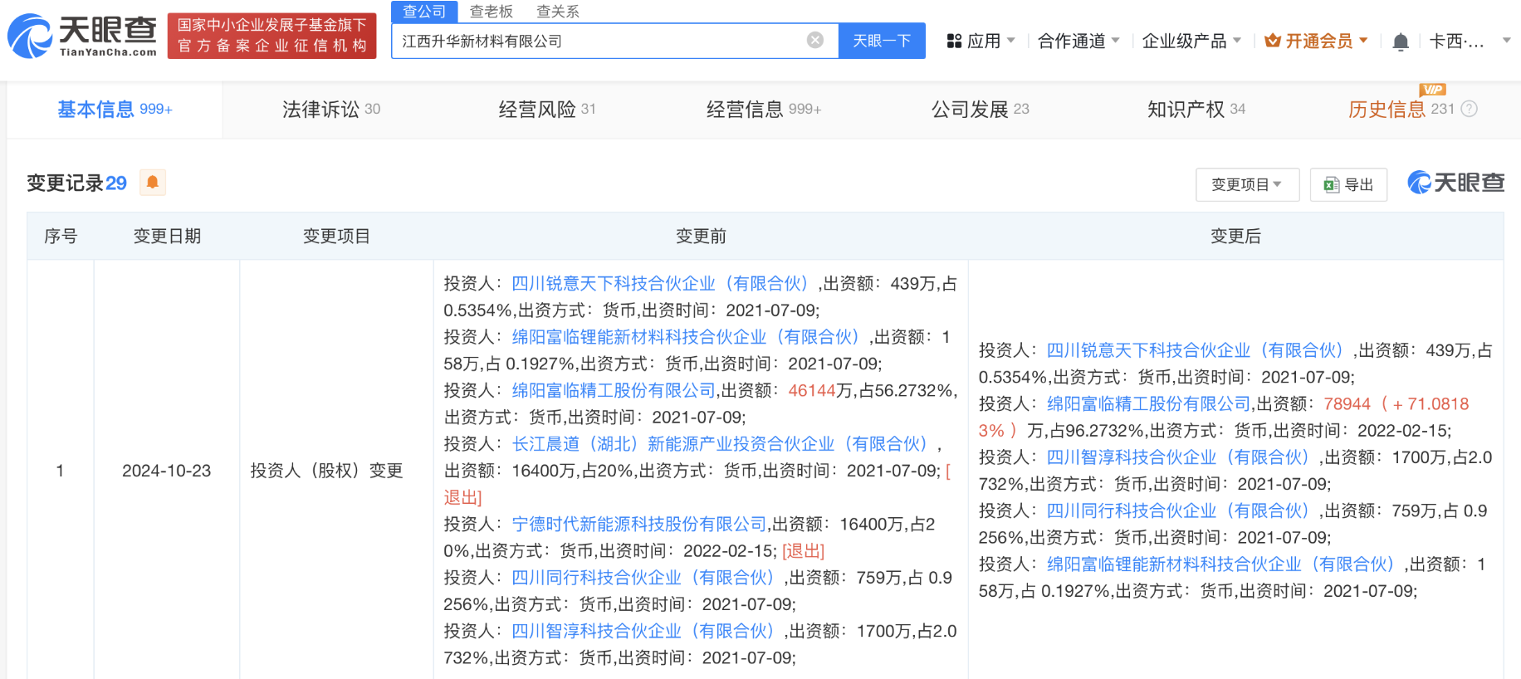
Task: Expand the 企业级产品 dropdown menu
Action: 1191,41
